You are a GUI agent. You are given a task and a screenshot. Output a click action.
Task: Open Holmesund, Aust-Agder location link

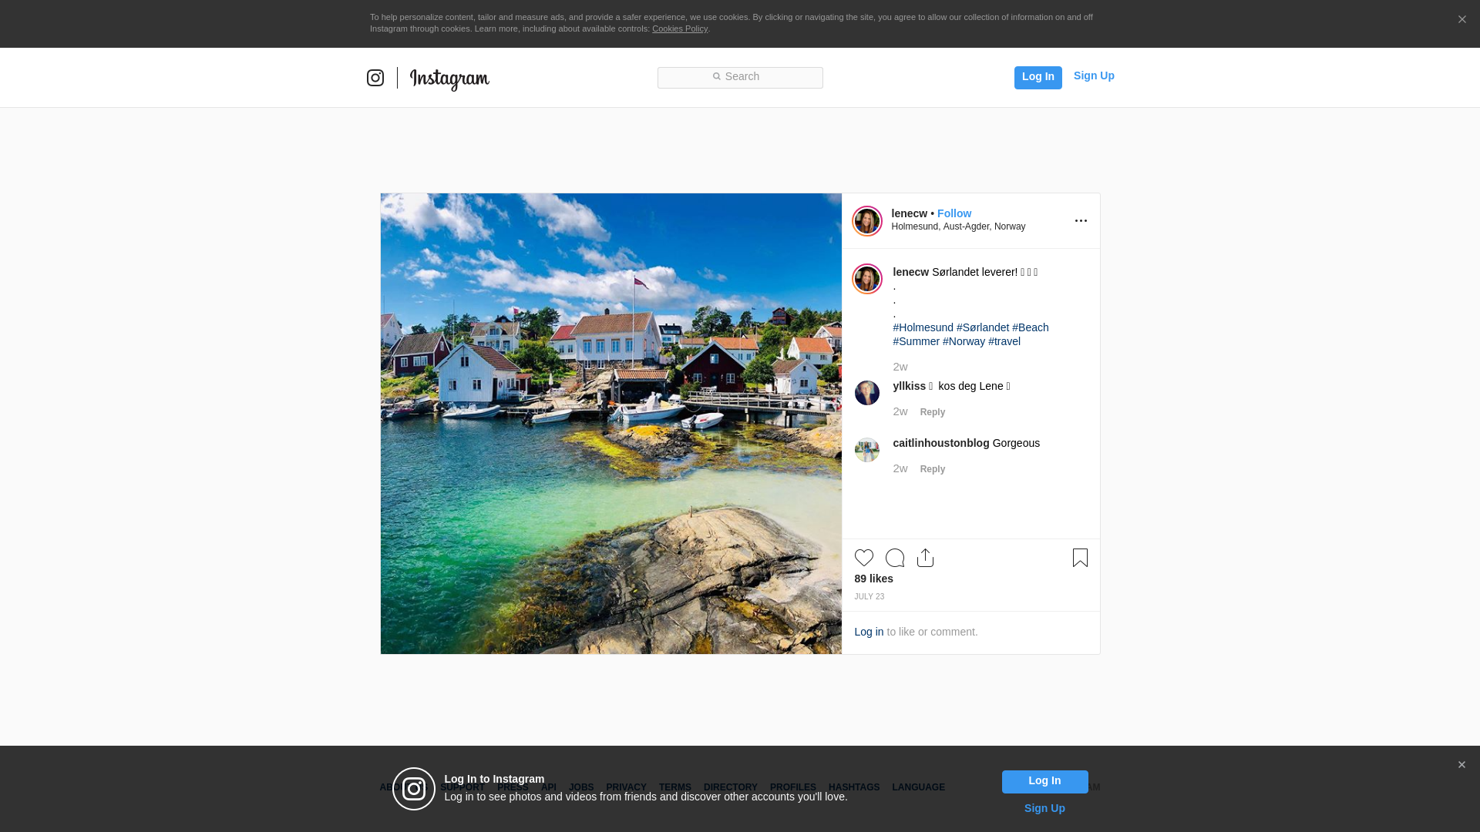958,226
